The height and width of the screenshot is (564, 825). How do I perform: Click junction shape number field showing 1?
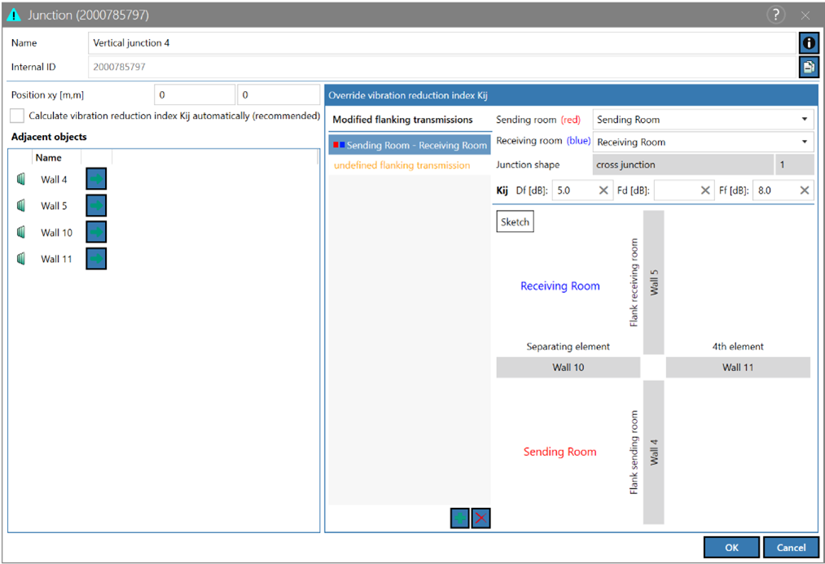[795, 164]
